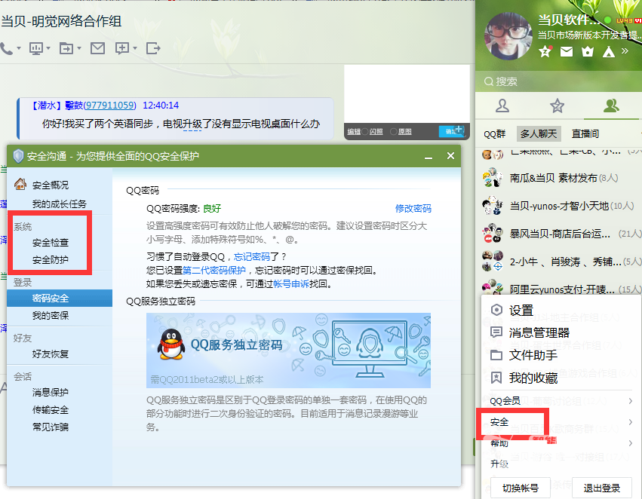The width and height of the screenshot is (642, 499).
Task: Click avatar icon of 暴风当贝 group
Action: click(493, 234)
